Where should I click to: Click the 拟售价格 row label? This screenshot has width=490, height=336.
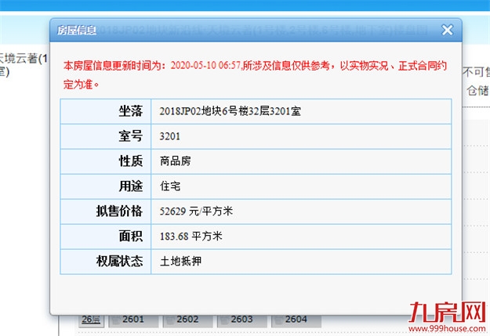(119, 211)
